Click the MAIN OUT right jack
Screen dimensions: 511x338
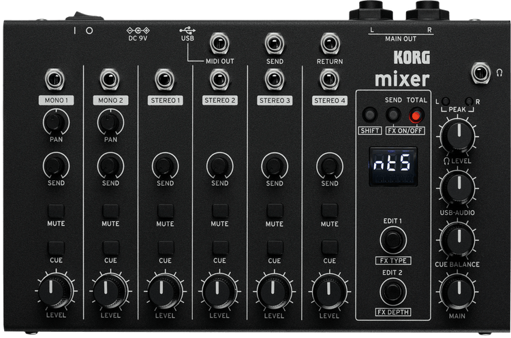[427, 10]
